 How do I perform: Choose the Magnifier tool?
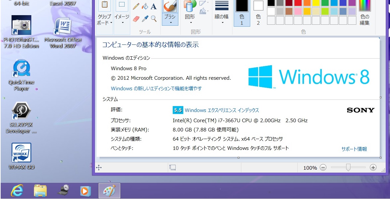pos(154,19)
